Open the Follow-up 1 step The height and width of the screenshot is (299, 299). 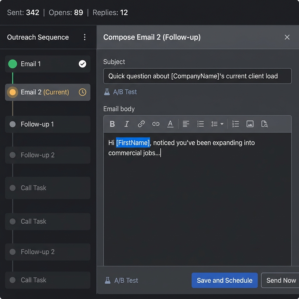48,124
